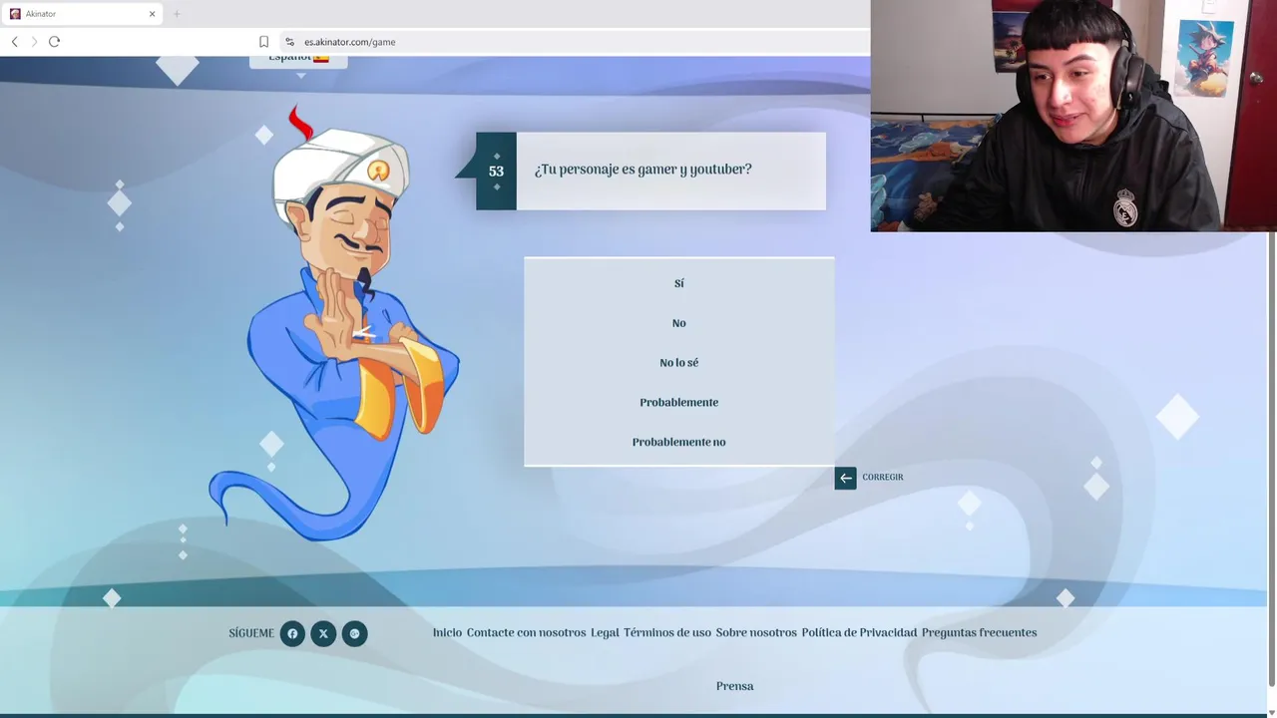The image size is (1277, 718).
Task: Close the Akinator tab
Action: (152, 14)
